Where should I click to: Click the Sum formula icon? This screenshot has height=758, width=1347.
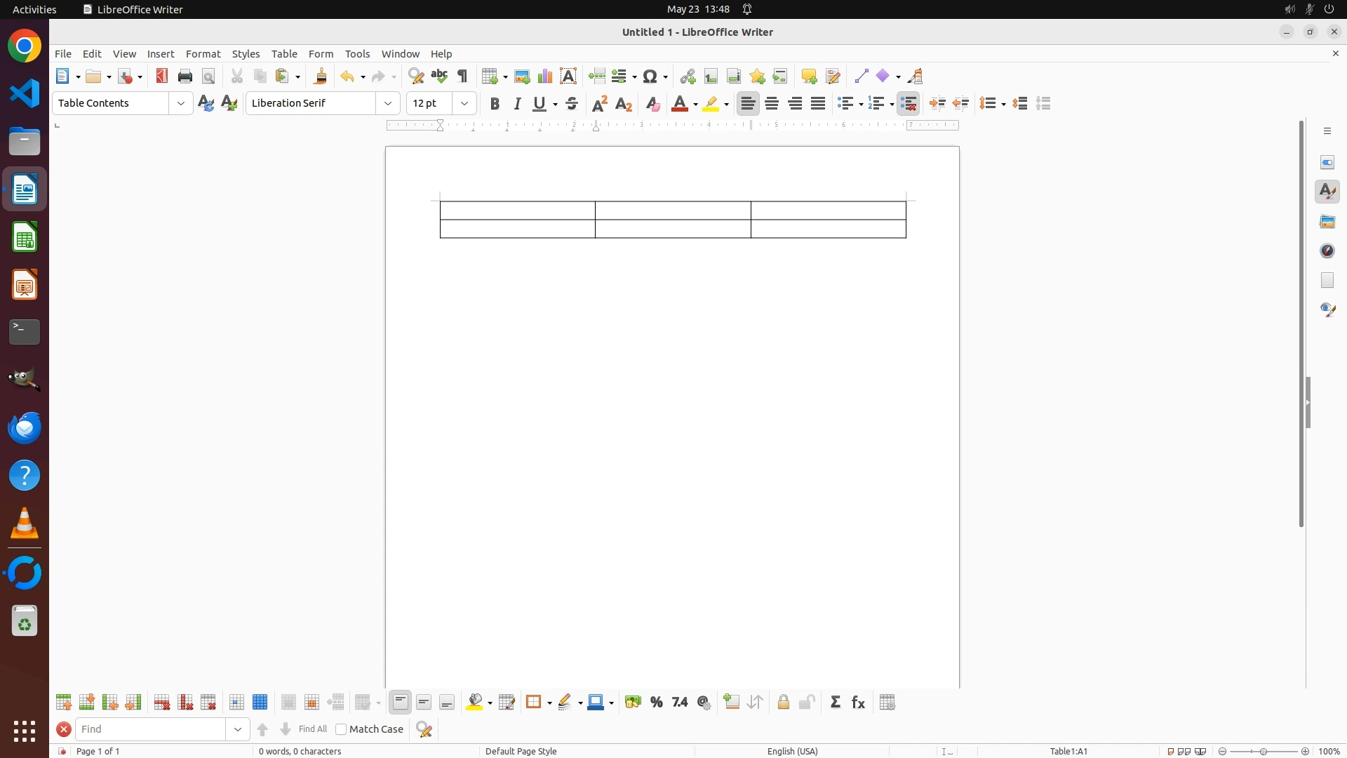tap(836, 703)
